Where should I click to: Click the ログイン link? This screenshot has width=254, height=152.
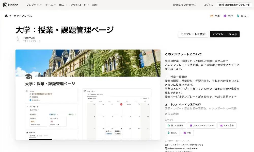[x=209, y=5]
